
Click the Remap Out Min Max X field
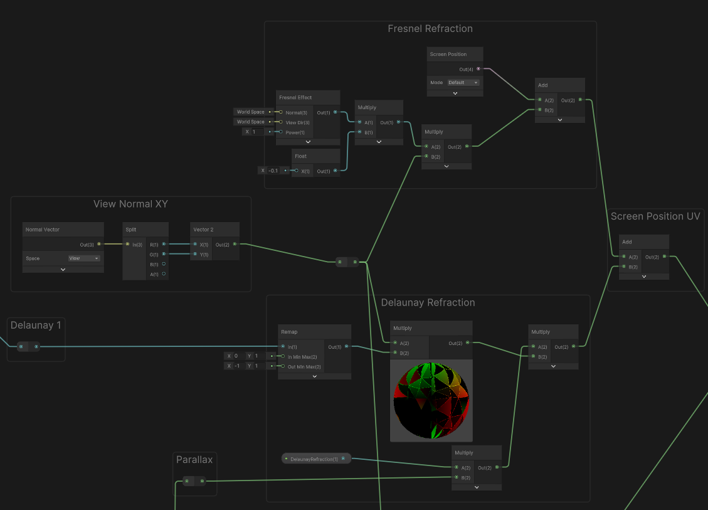236,366
